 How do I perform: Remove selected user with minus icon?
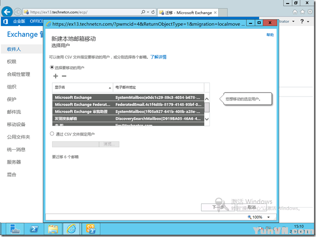coord(64,76)
